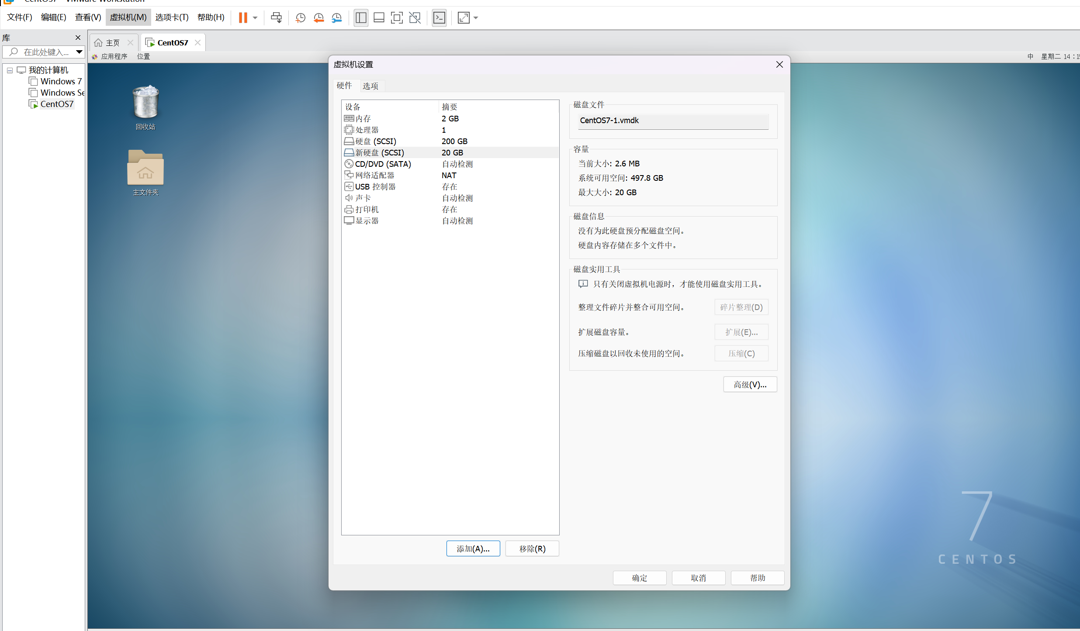Open stretch guest dropdown arrow
The width and height of the screenshot is (1080, 631).
[476, 18]
